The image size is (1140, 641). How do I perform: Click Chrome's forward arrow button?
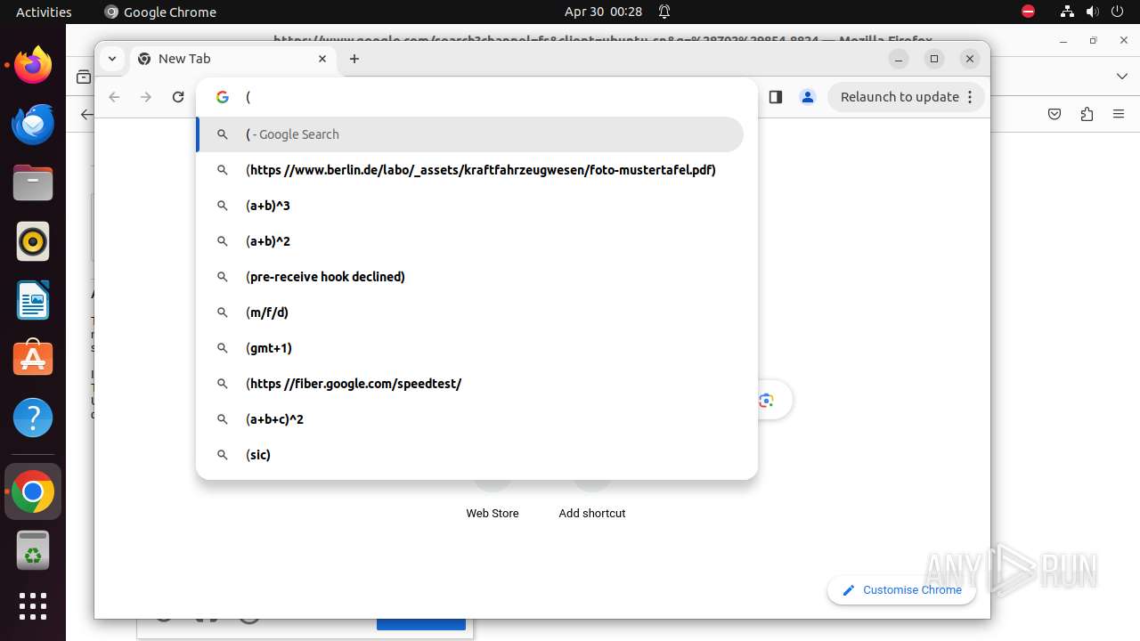(x=146, y=97)
